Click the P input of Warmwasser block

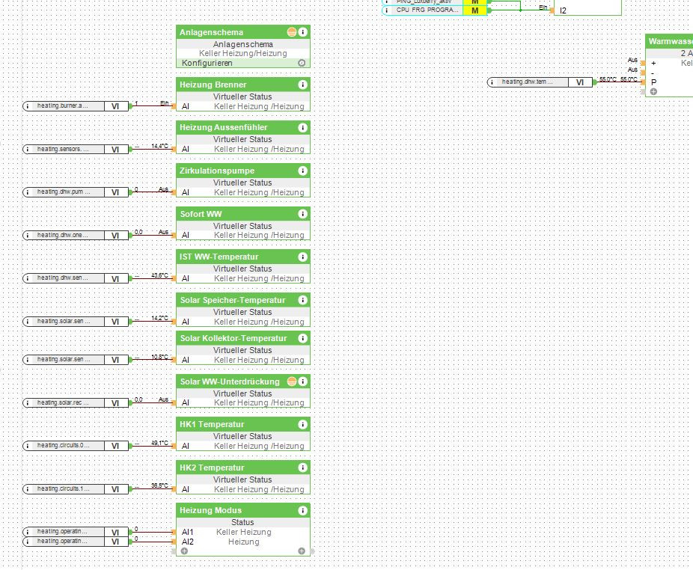click(653, 82)
